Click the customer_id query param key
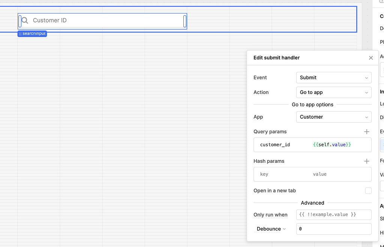The image size is (384, 247). tap(275, 145)
